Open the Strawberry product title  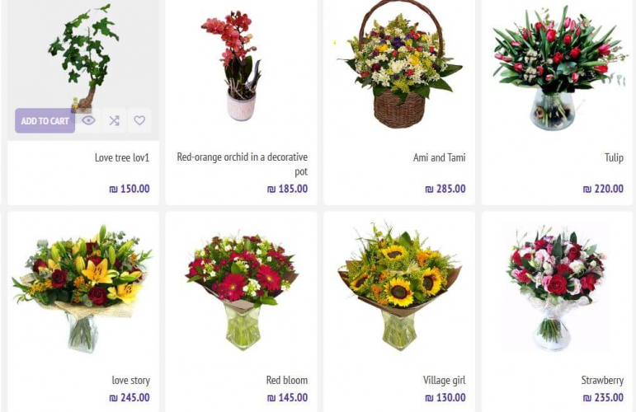point(602,380)
